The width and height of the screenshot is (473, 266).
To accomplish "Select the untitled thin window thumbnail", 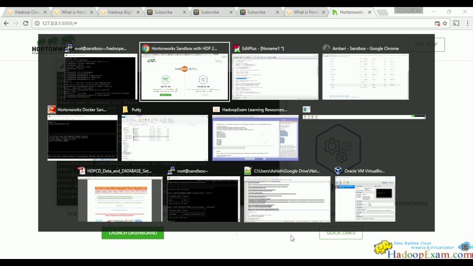I will point(364,117).
